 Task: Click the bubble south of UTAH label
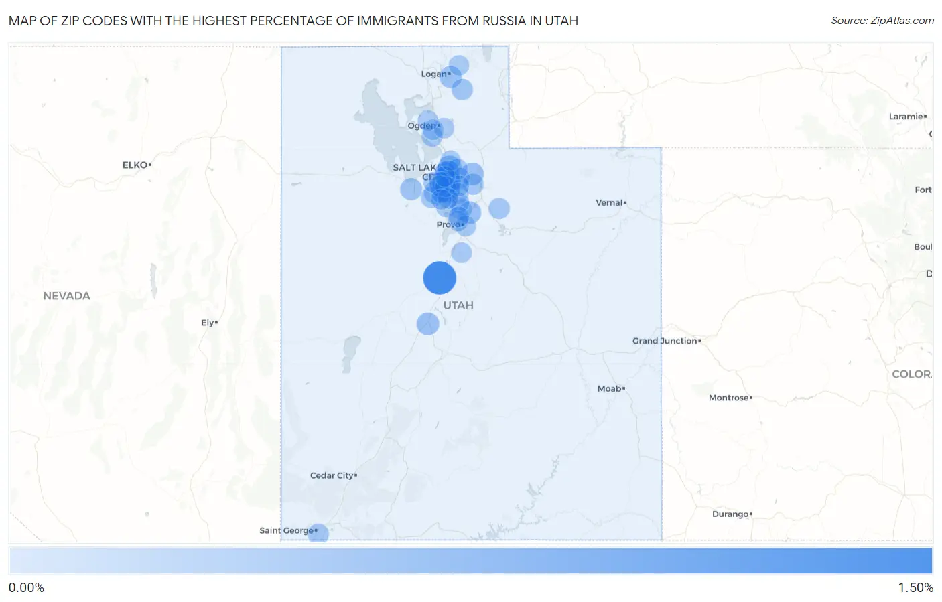[427, 324]
